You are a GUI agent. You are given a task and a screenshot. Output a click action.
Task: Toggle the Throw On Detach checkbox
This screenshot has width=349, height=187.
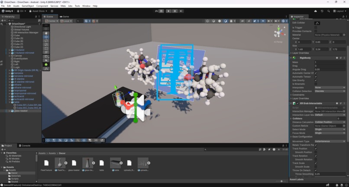click(316, 170)
